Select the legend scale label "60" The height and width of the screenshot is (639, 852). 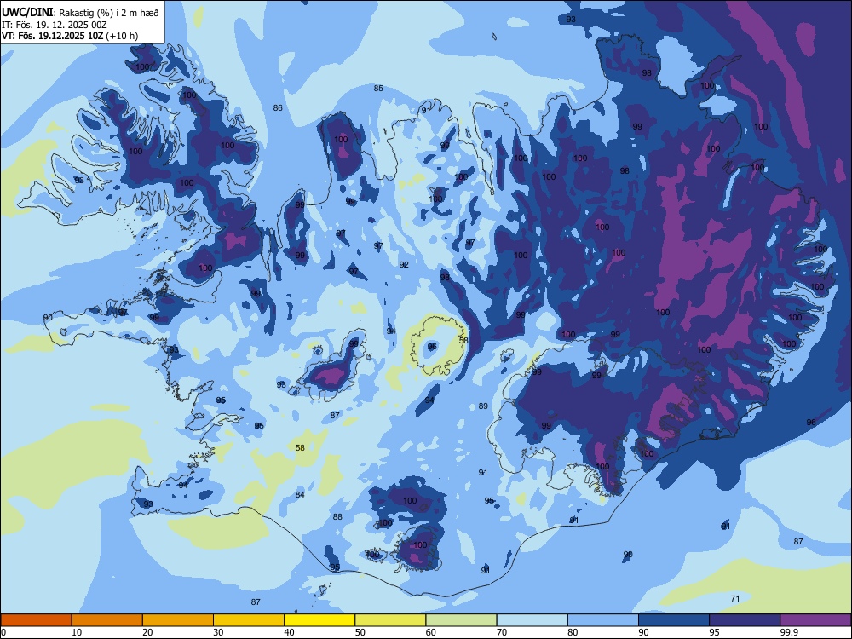tap(431, 632)
